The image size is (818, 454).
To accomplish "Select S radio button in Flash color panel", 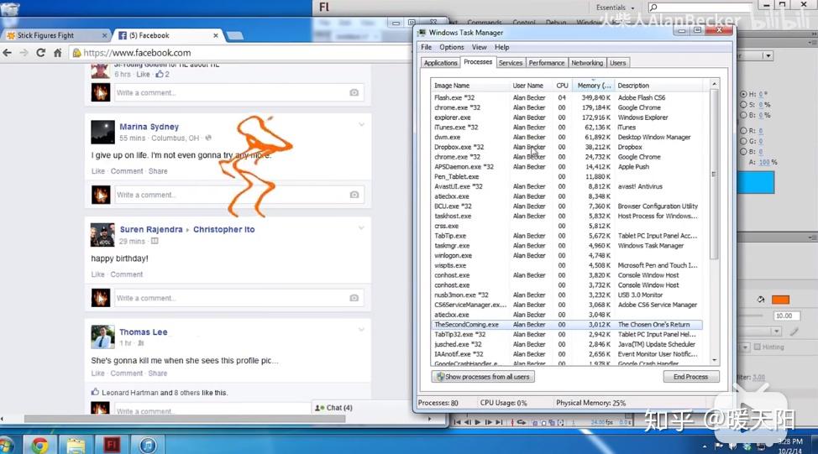I will 743,104.
